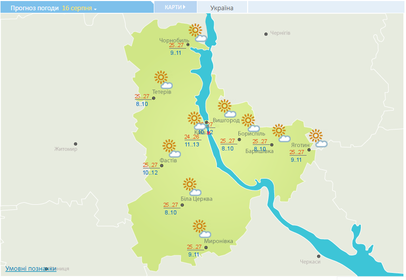Click Біла Церква night temperature 8..10
The width and height of the screenshot is (406, 280).
tap(171, 212)
